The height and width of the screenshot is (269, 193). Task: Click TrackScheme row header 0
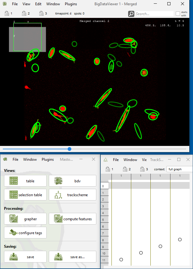[105, 186]
